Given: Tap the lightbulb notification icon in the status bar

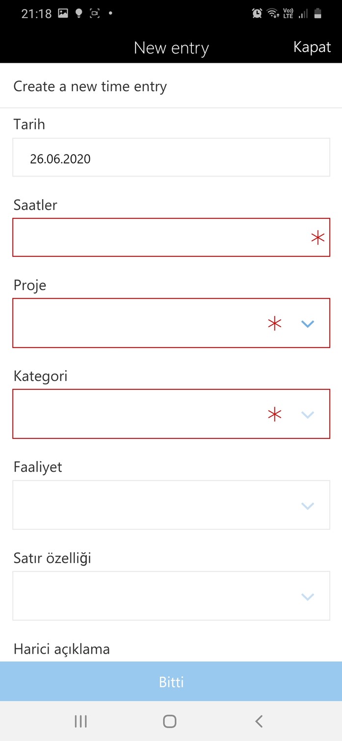Looking at the screenshot, I should [79, 14].
